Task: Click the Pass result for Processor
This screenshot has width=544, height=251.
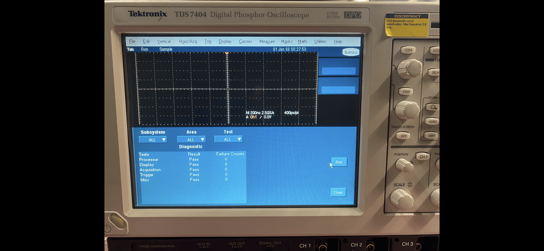Action: [194, 160]
